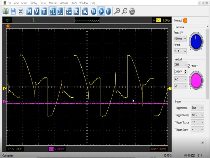Click the waveform overview thumbnail
The width and height of the screenshot is (210, 158).
click(87, 20)
